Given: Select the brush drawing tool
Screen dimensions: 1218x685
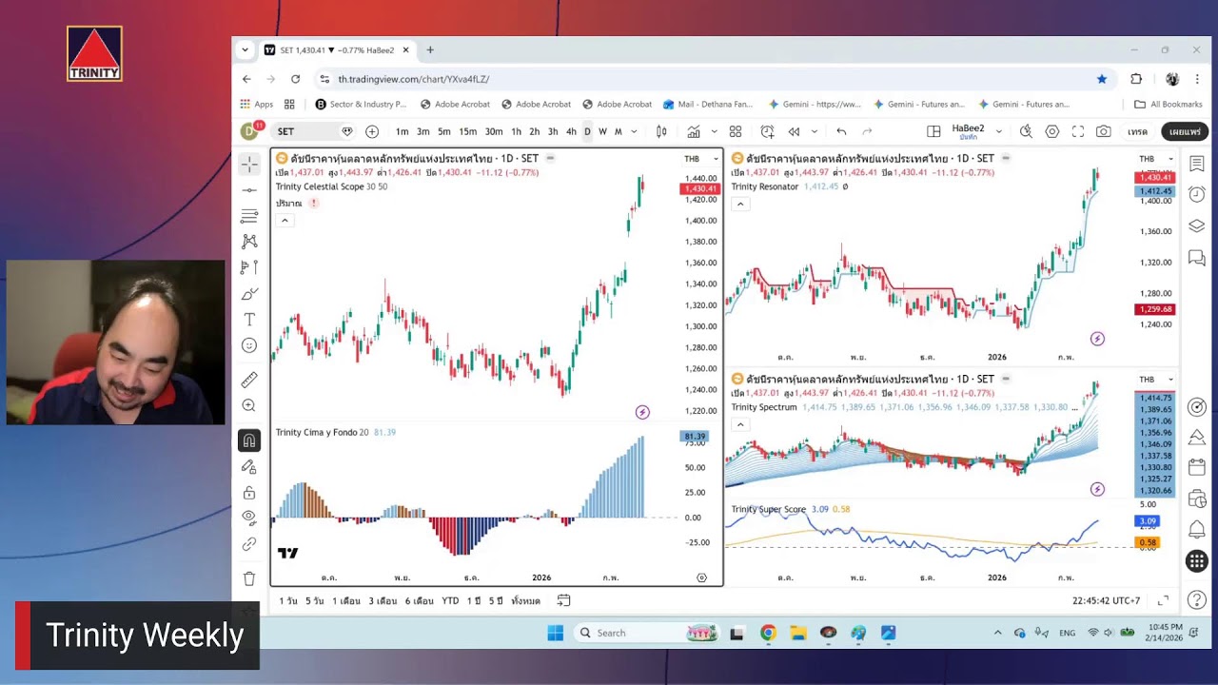Looking at the screenshot, I should point(249,294).
